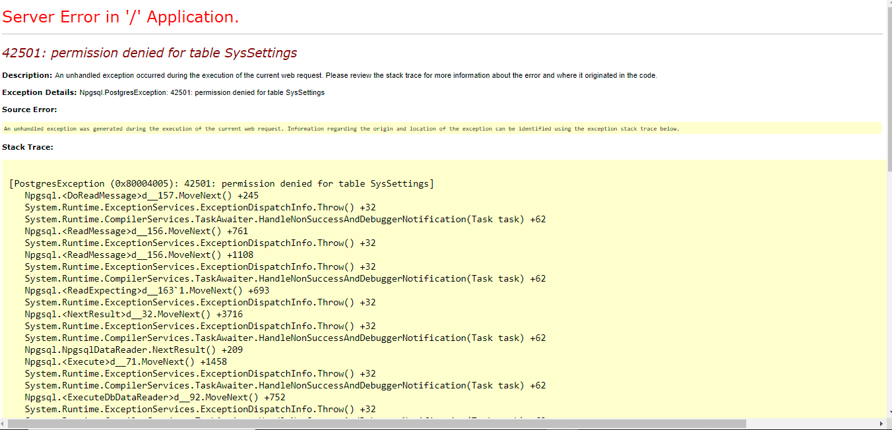Click the scroll left arrow
Screen dimensions: 892x430
pos(3,423)
